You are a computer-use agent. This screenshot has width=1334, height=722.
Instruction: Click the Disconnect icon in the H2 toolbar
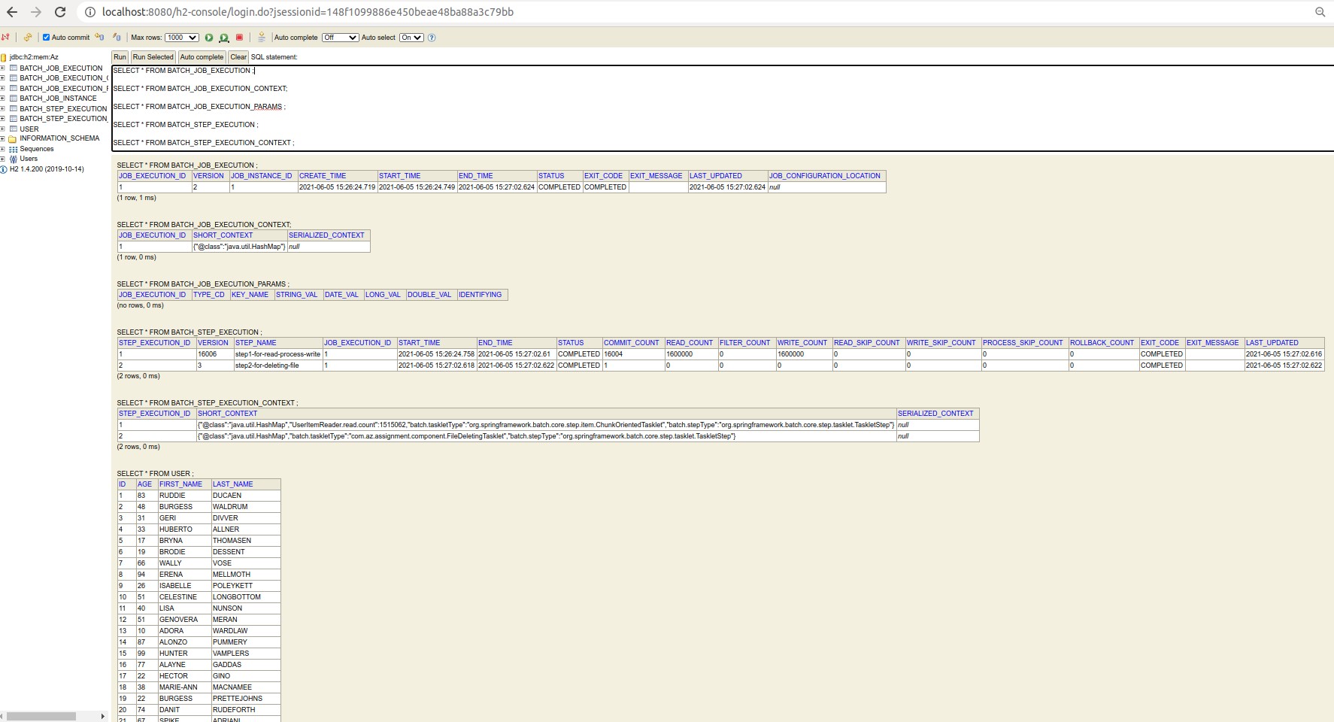pyautogui.click(x=6, y=37)
